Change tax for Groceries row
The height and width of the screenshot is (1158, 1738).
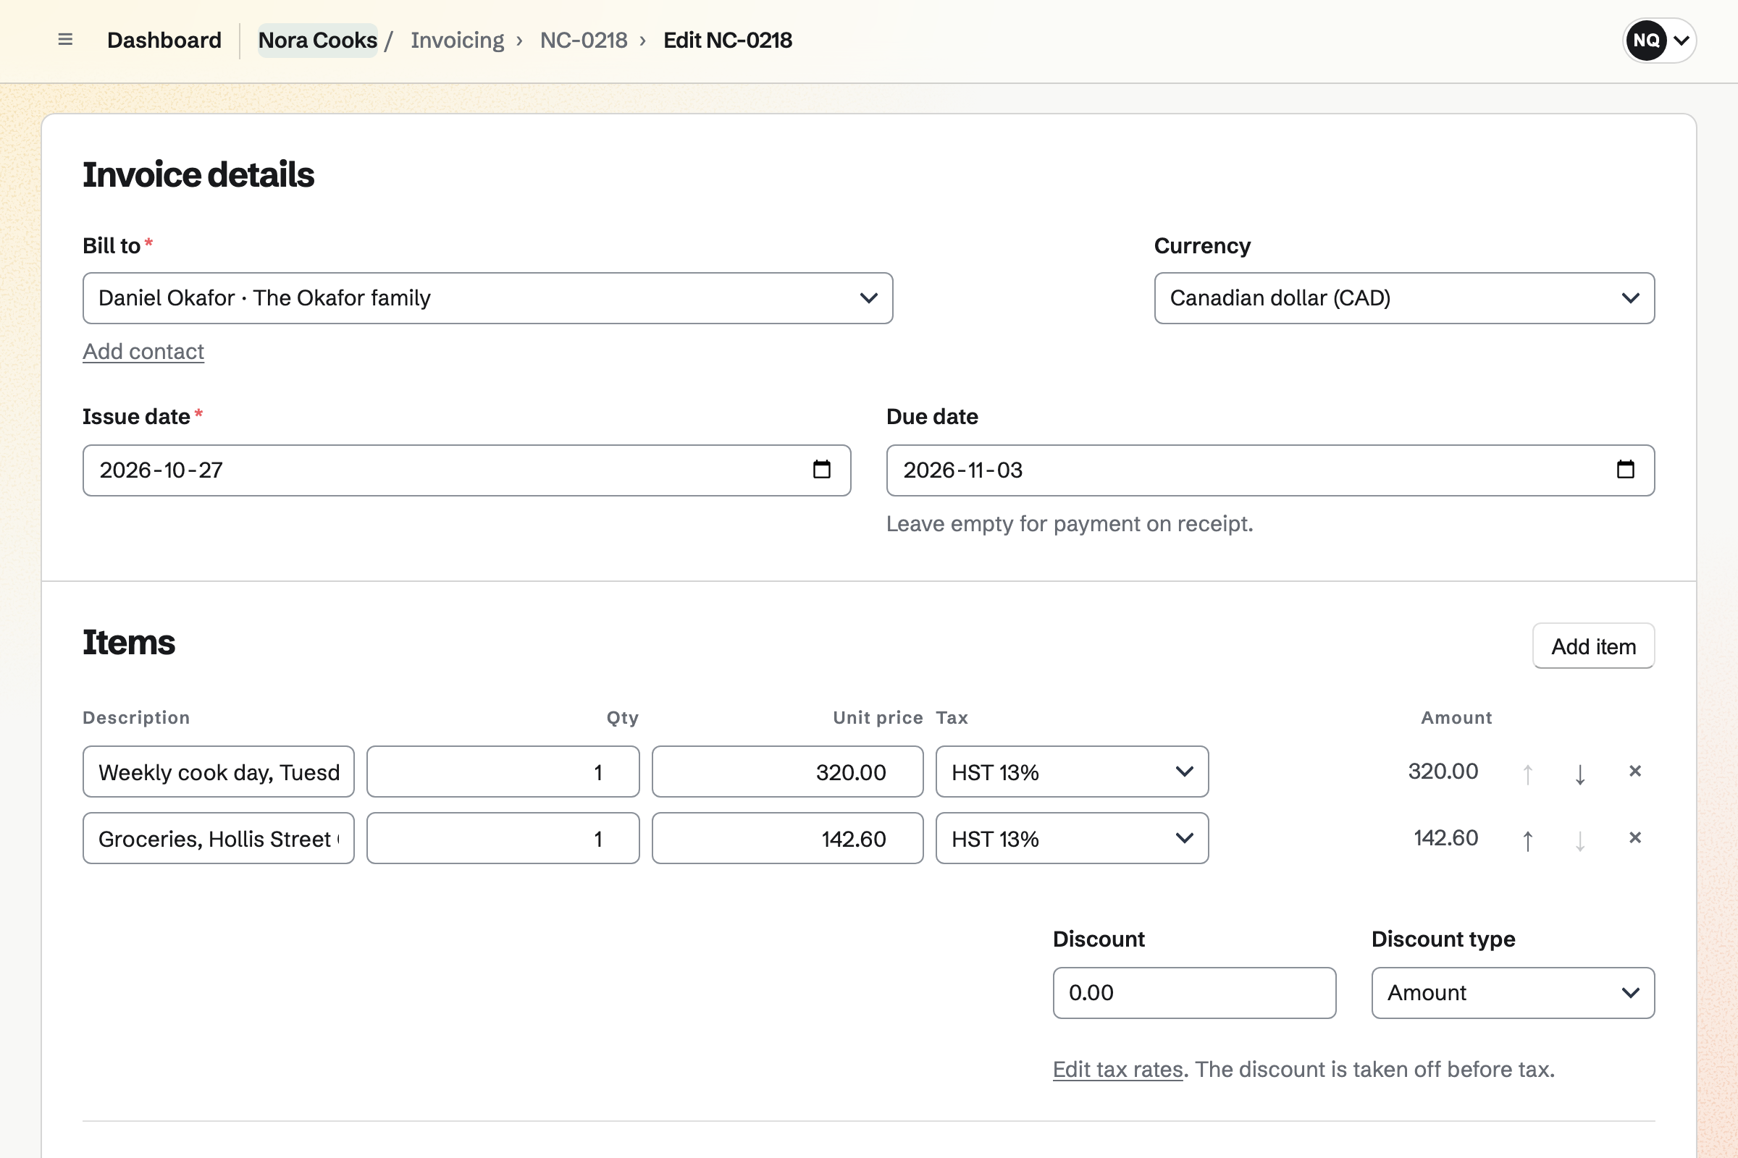1072,838
